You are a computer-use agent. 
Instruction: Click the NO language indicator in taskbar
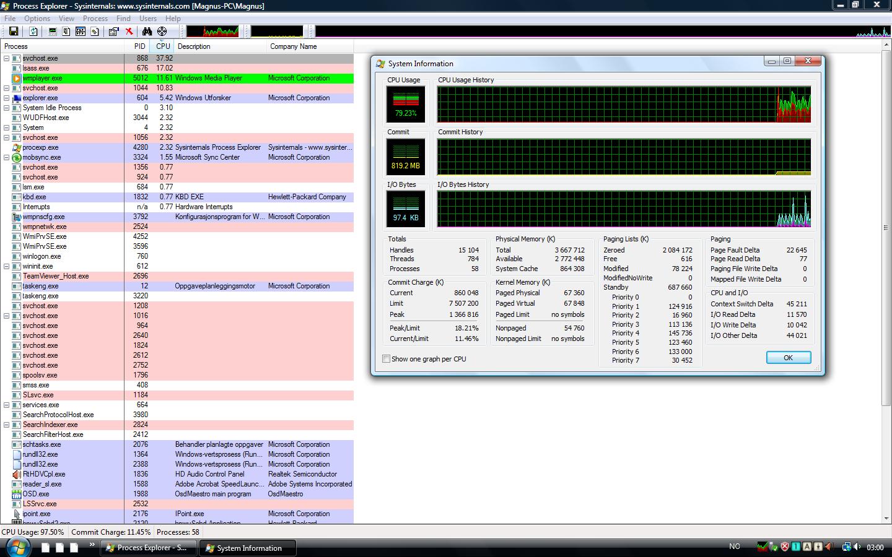pyautogui.click(x=735, y=546)
